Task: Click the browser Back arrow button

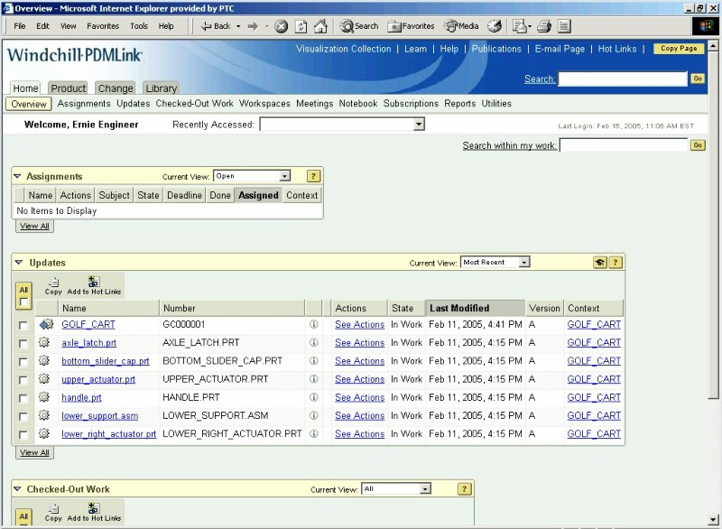Action: [216, 26]
